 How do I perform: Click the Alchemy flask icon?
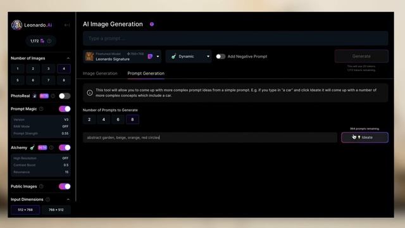pos(32,148)
